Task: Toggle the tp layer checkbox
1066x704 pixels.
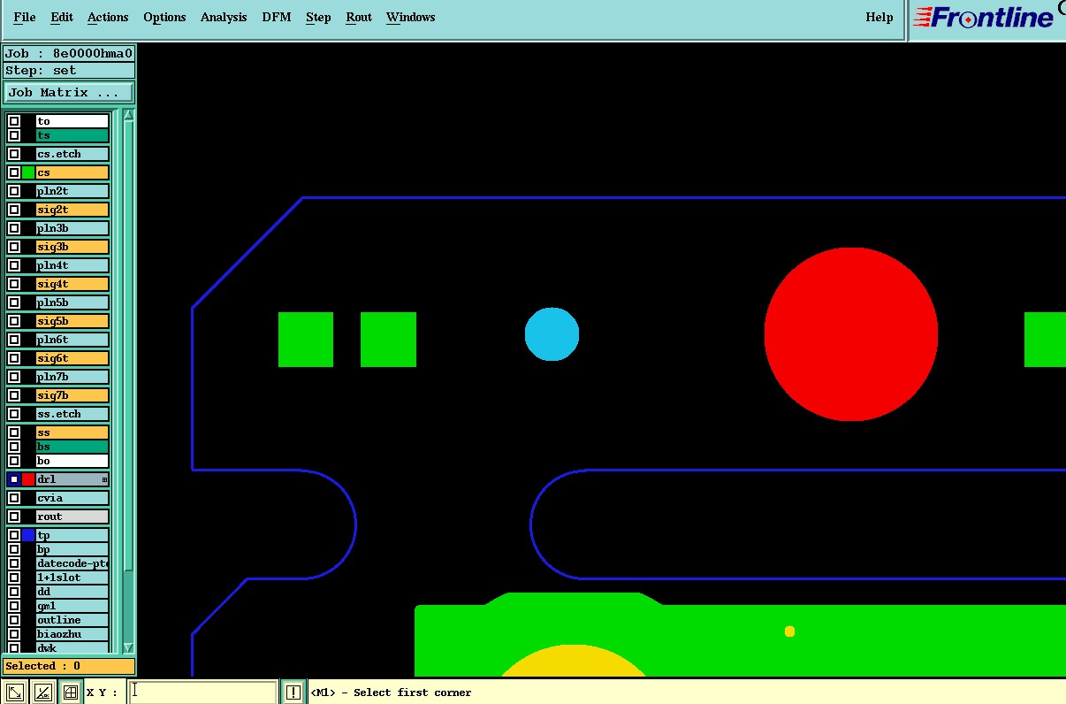Action: tap(14, 535)
